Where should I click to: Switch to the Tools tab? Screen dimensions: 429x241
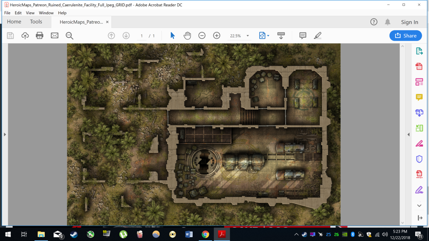(36, 22)
